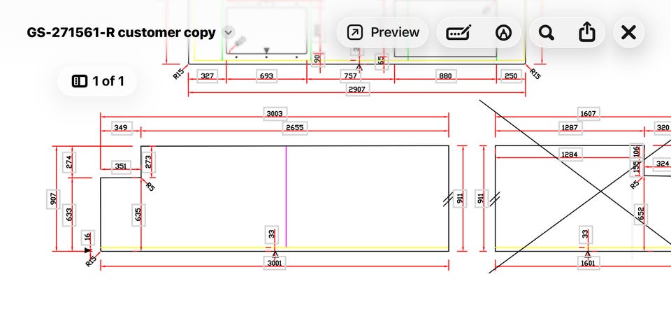Close the document preview
Screen dimensions: 671x309
pyautogui.click(x=628, y=33)
